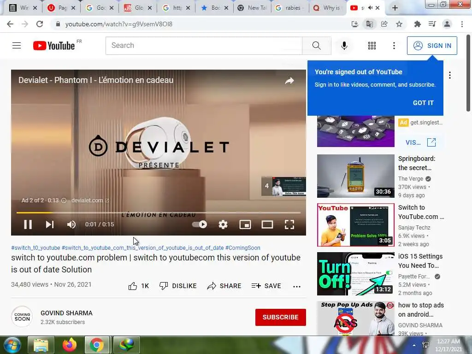Click page vertical scrollbar

pyautogui.click(x=468, y=73)
